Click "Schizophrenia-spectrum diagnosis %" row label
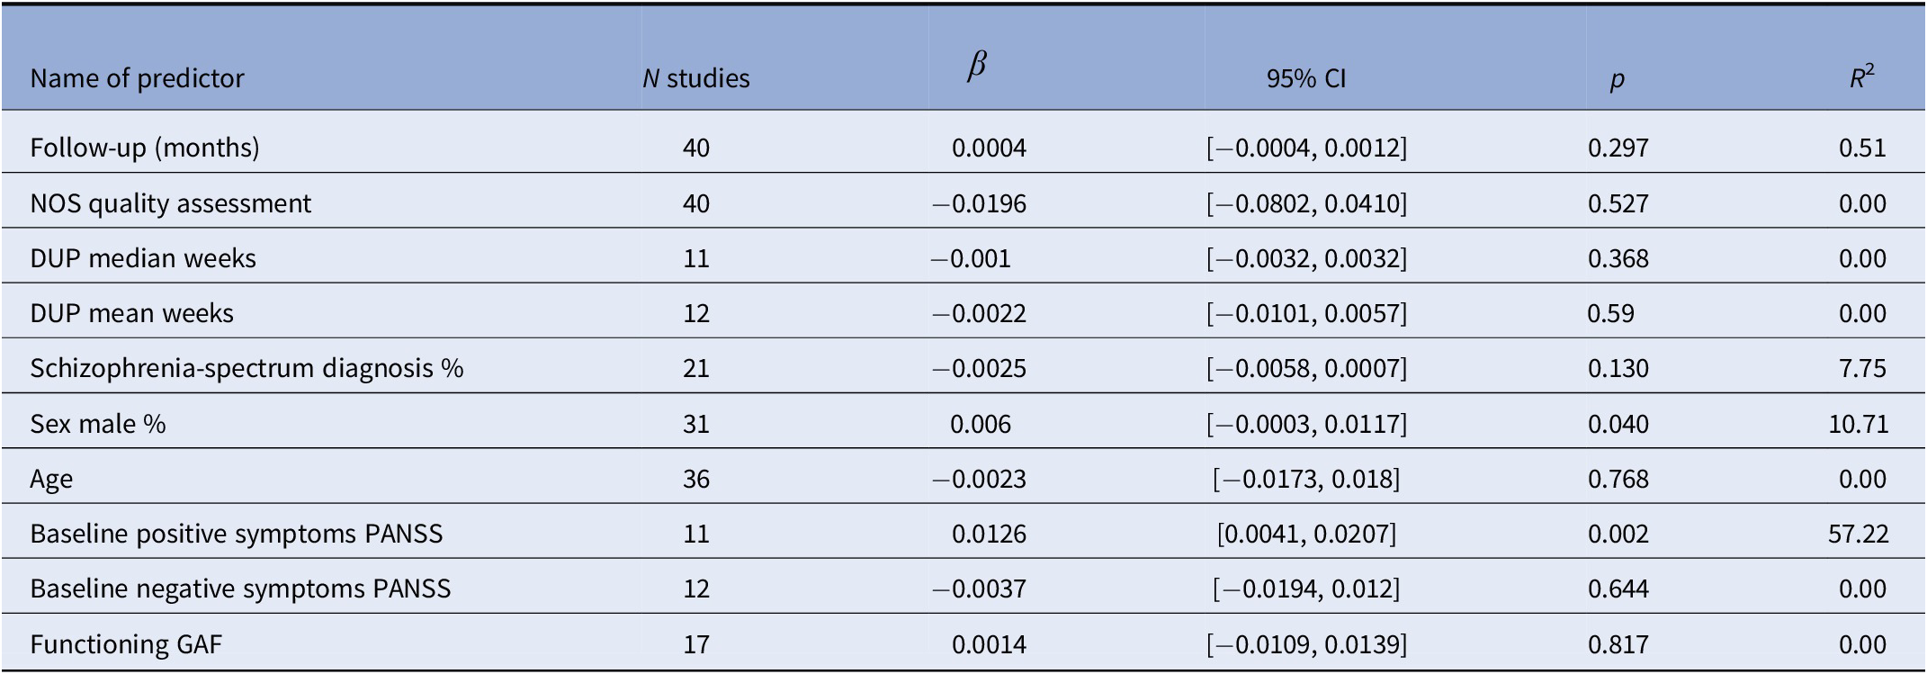 point(246,368)
